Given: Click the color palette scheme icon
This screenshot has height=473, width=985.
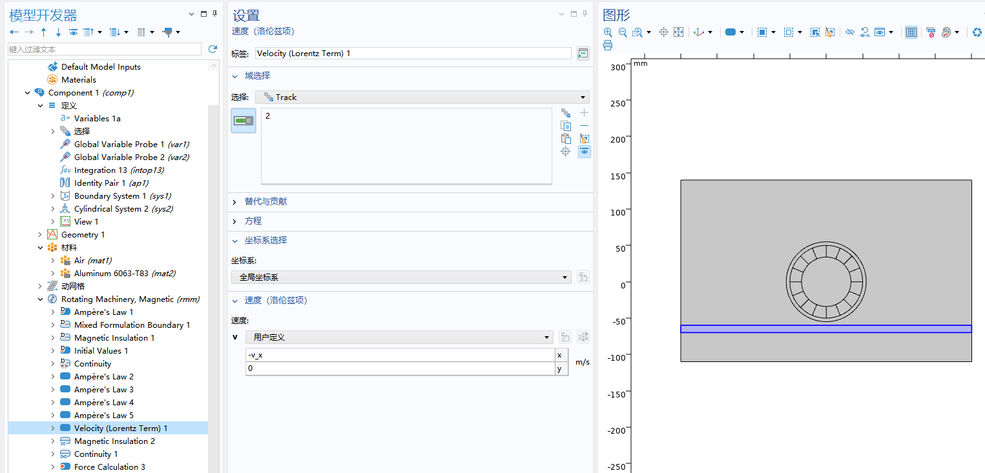Looking at the screenshot, I should [x=947, y=32].
